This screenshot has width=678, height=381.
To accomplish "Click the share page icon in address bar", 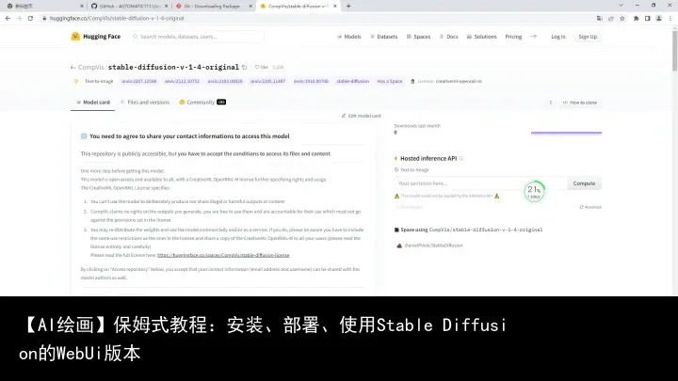I will click(x=611, y=18).
